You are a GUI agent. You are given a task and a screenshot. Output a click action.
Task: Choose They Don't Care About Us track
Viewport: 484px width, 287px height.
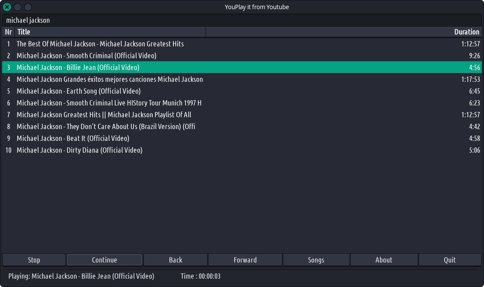(106, 126)
